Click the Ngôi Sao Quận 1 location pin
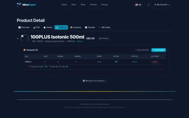189x118 pixels. pyautogui.click(x=29, y=67)
